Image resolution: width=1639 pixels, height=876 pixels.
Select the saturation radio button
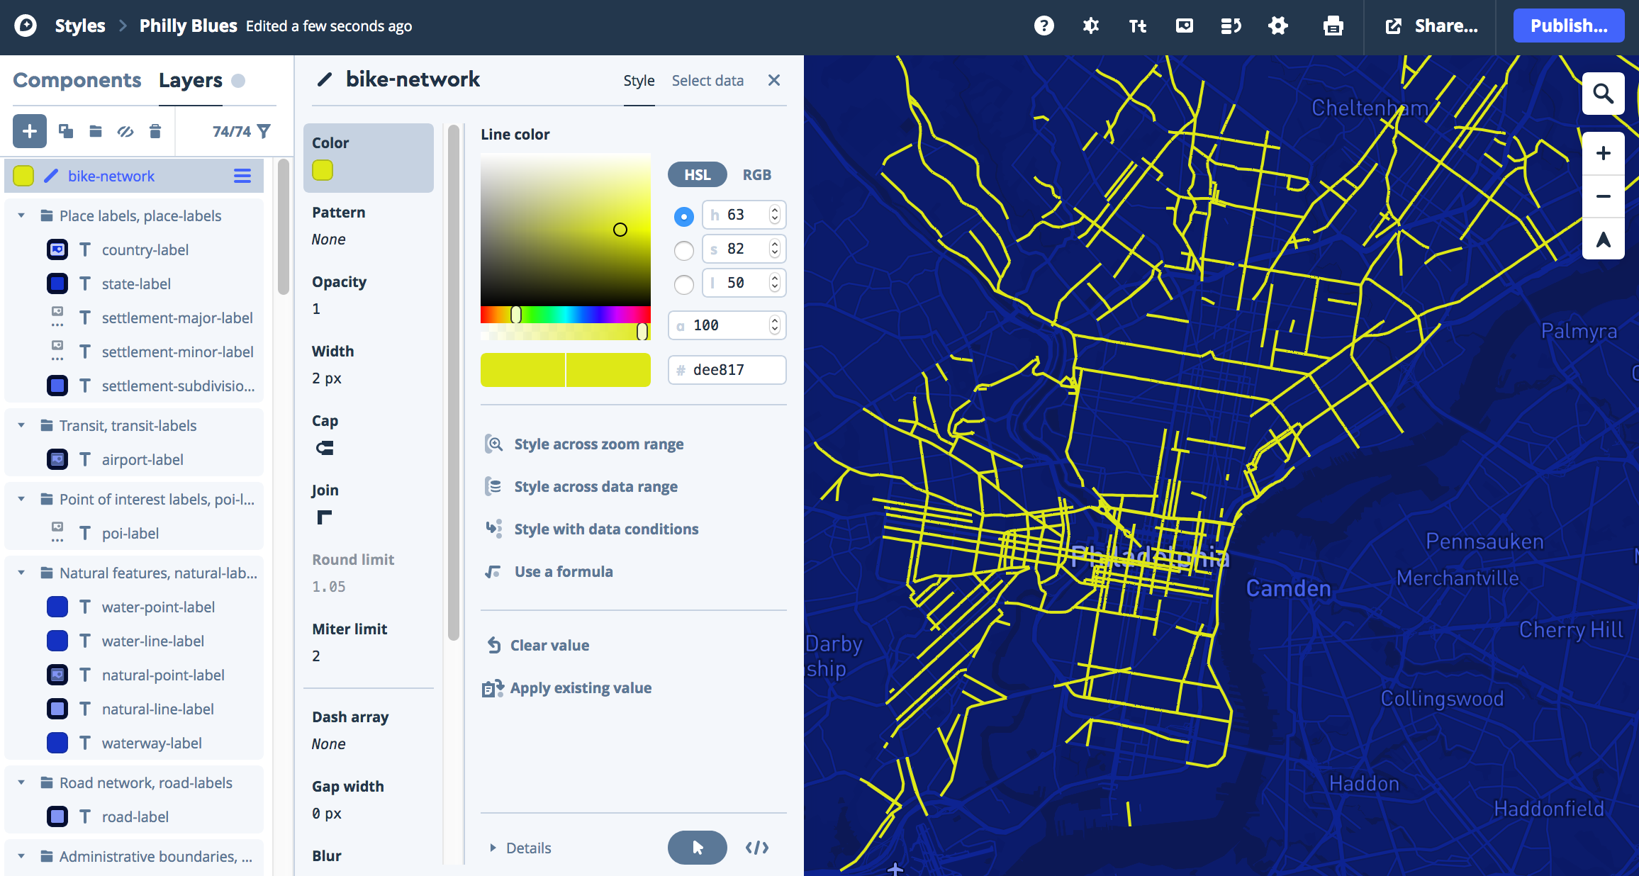point(683,250)
